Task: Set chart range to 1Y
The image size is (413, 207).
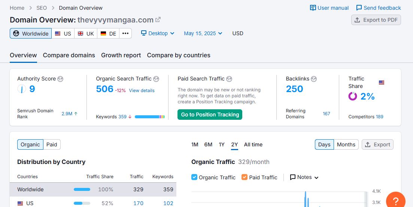Action: click(222, 144)
